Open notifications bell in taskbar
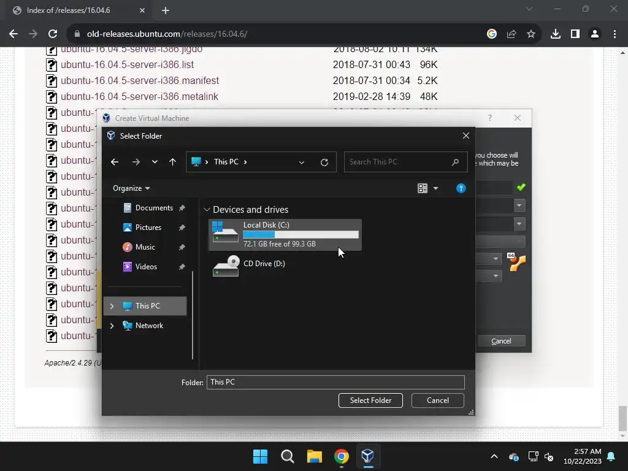This screenshot has height=471, width=628. pyautogui.click(x=611, y=456)
